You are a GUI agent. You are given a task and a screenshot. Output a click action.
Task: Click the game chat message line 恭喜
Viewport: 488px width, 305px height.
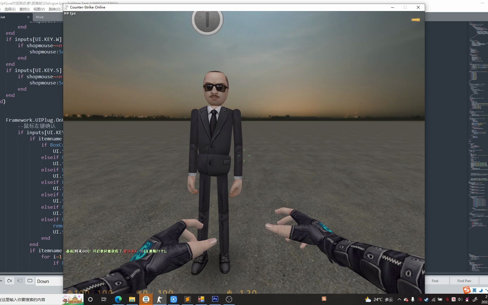[117, 251]
